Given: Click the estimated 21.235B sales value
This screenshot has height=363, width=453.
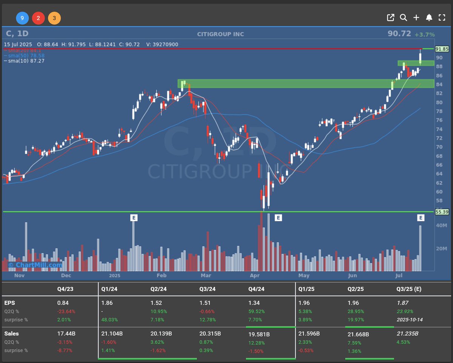Looking at the screenshot, I should tap(407, 334).
